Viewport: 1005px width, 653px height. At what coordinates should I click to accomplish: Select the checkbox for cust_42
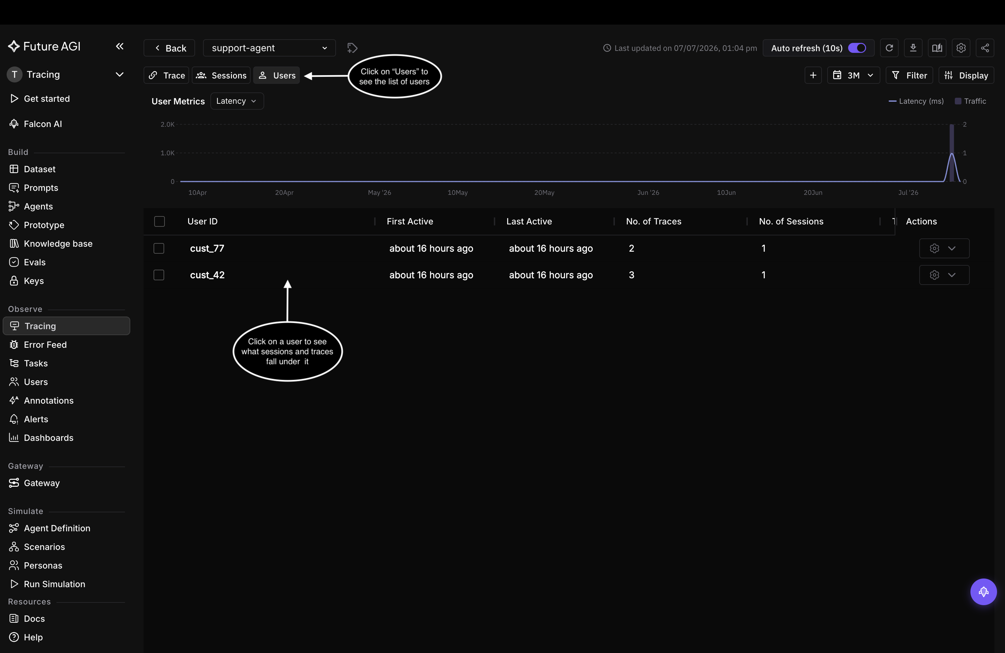click(x=159, y=275)
